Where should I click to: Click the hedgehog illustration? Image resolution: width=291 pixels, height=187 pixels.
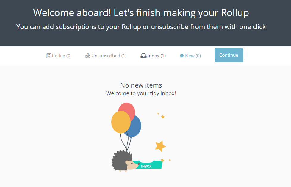[x=125, y=161]
